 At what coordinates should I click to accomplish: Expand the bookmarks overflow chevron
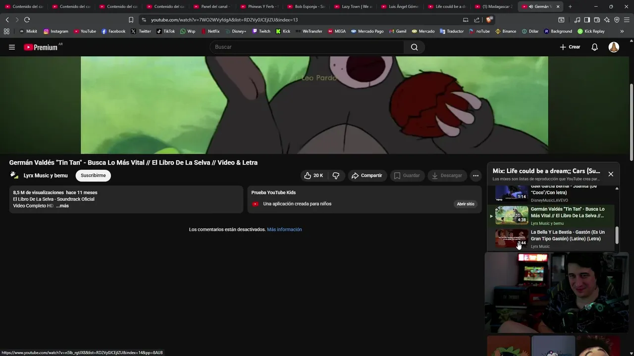click(x=622, y=31)
